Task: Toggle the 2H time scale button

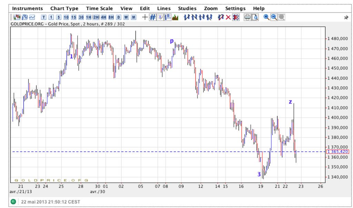Action: [96, 17]
